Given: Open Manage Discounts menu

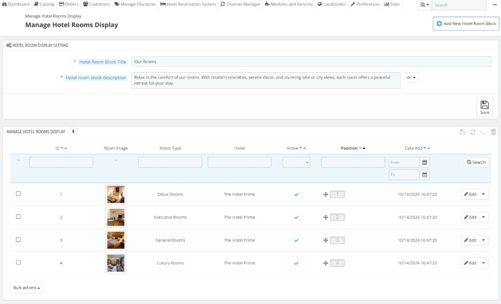Looking at the screenshot, I should click(135, 4).
